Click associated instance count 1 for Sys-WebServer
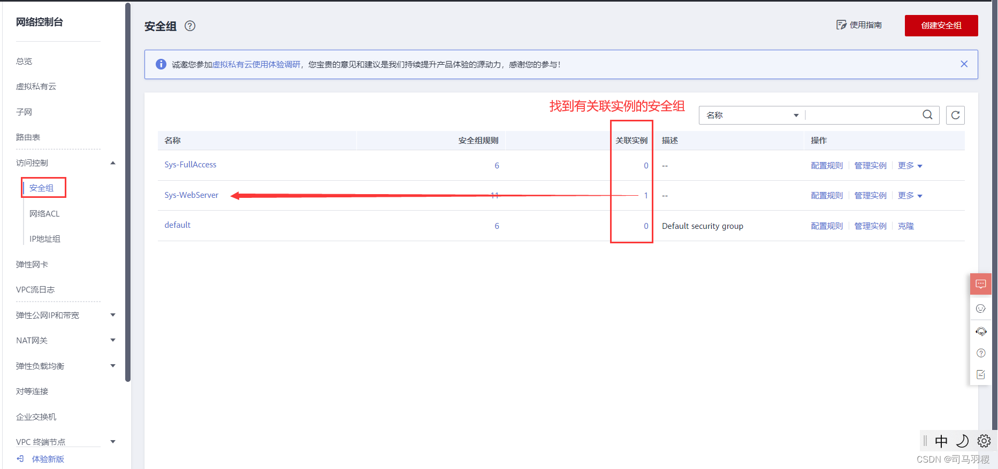This screenshot has width=998, height=469. click(646, 196)
